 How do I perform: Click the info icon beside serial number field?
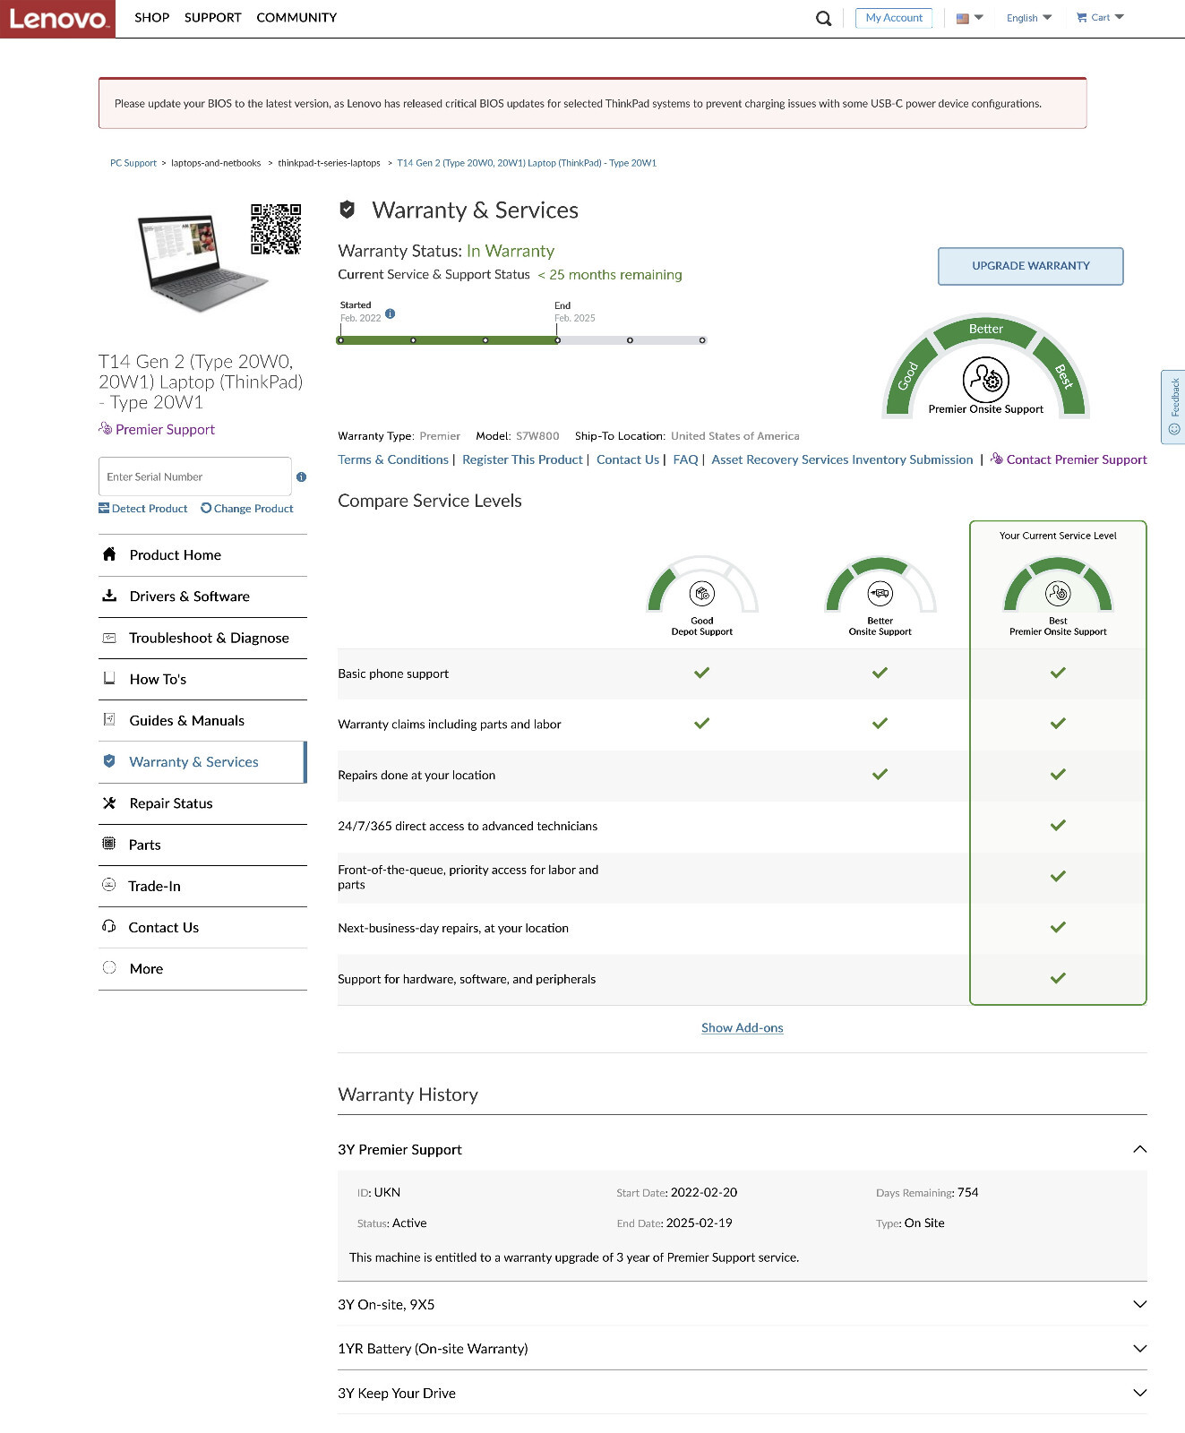[301, 476]
